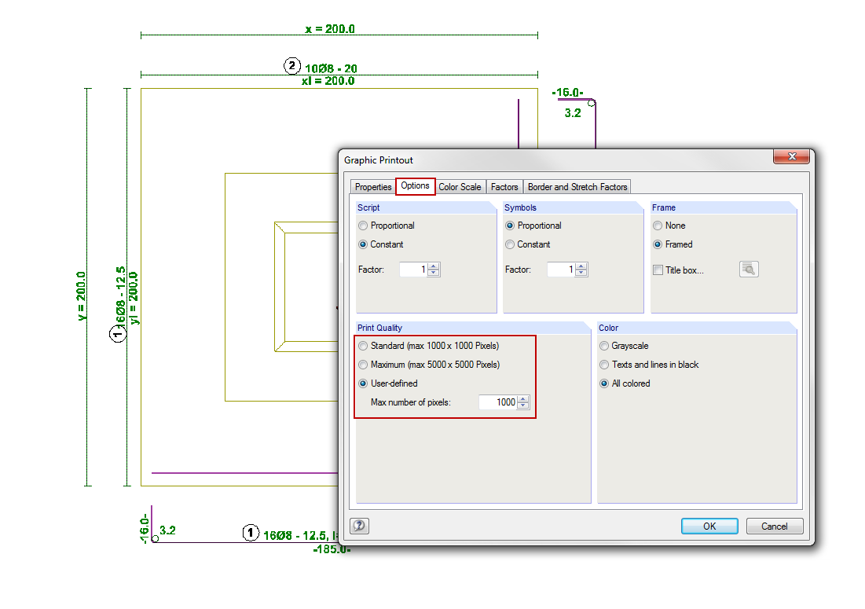Select Texts and lines in black
Viewport: 865px width, 609px height.
[603, 365]
